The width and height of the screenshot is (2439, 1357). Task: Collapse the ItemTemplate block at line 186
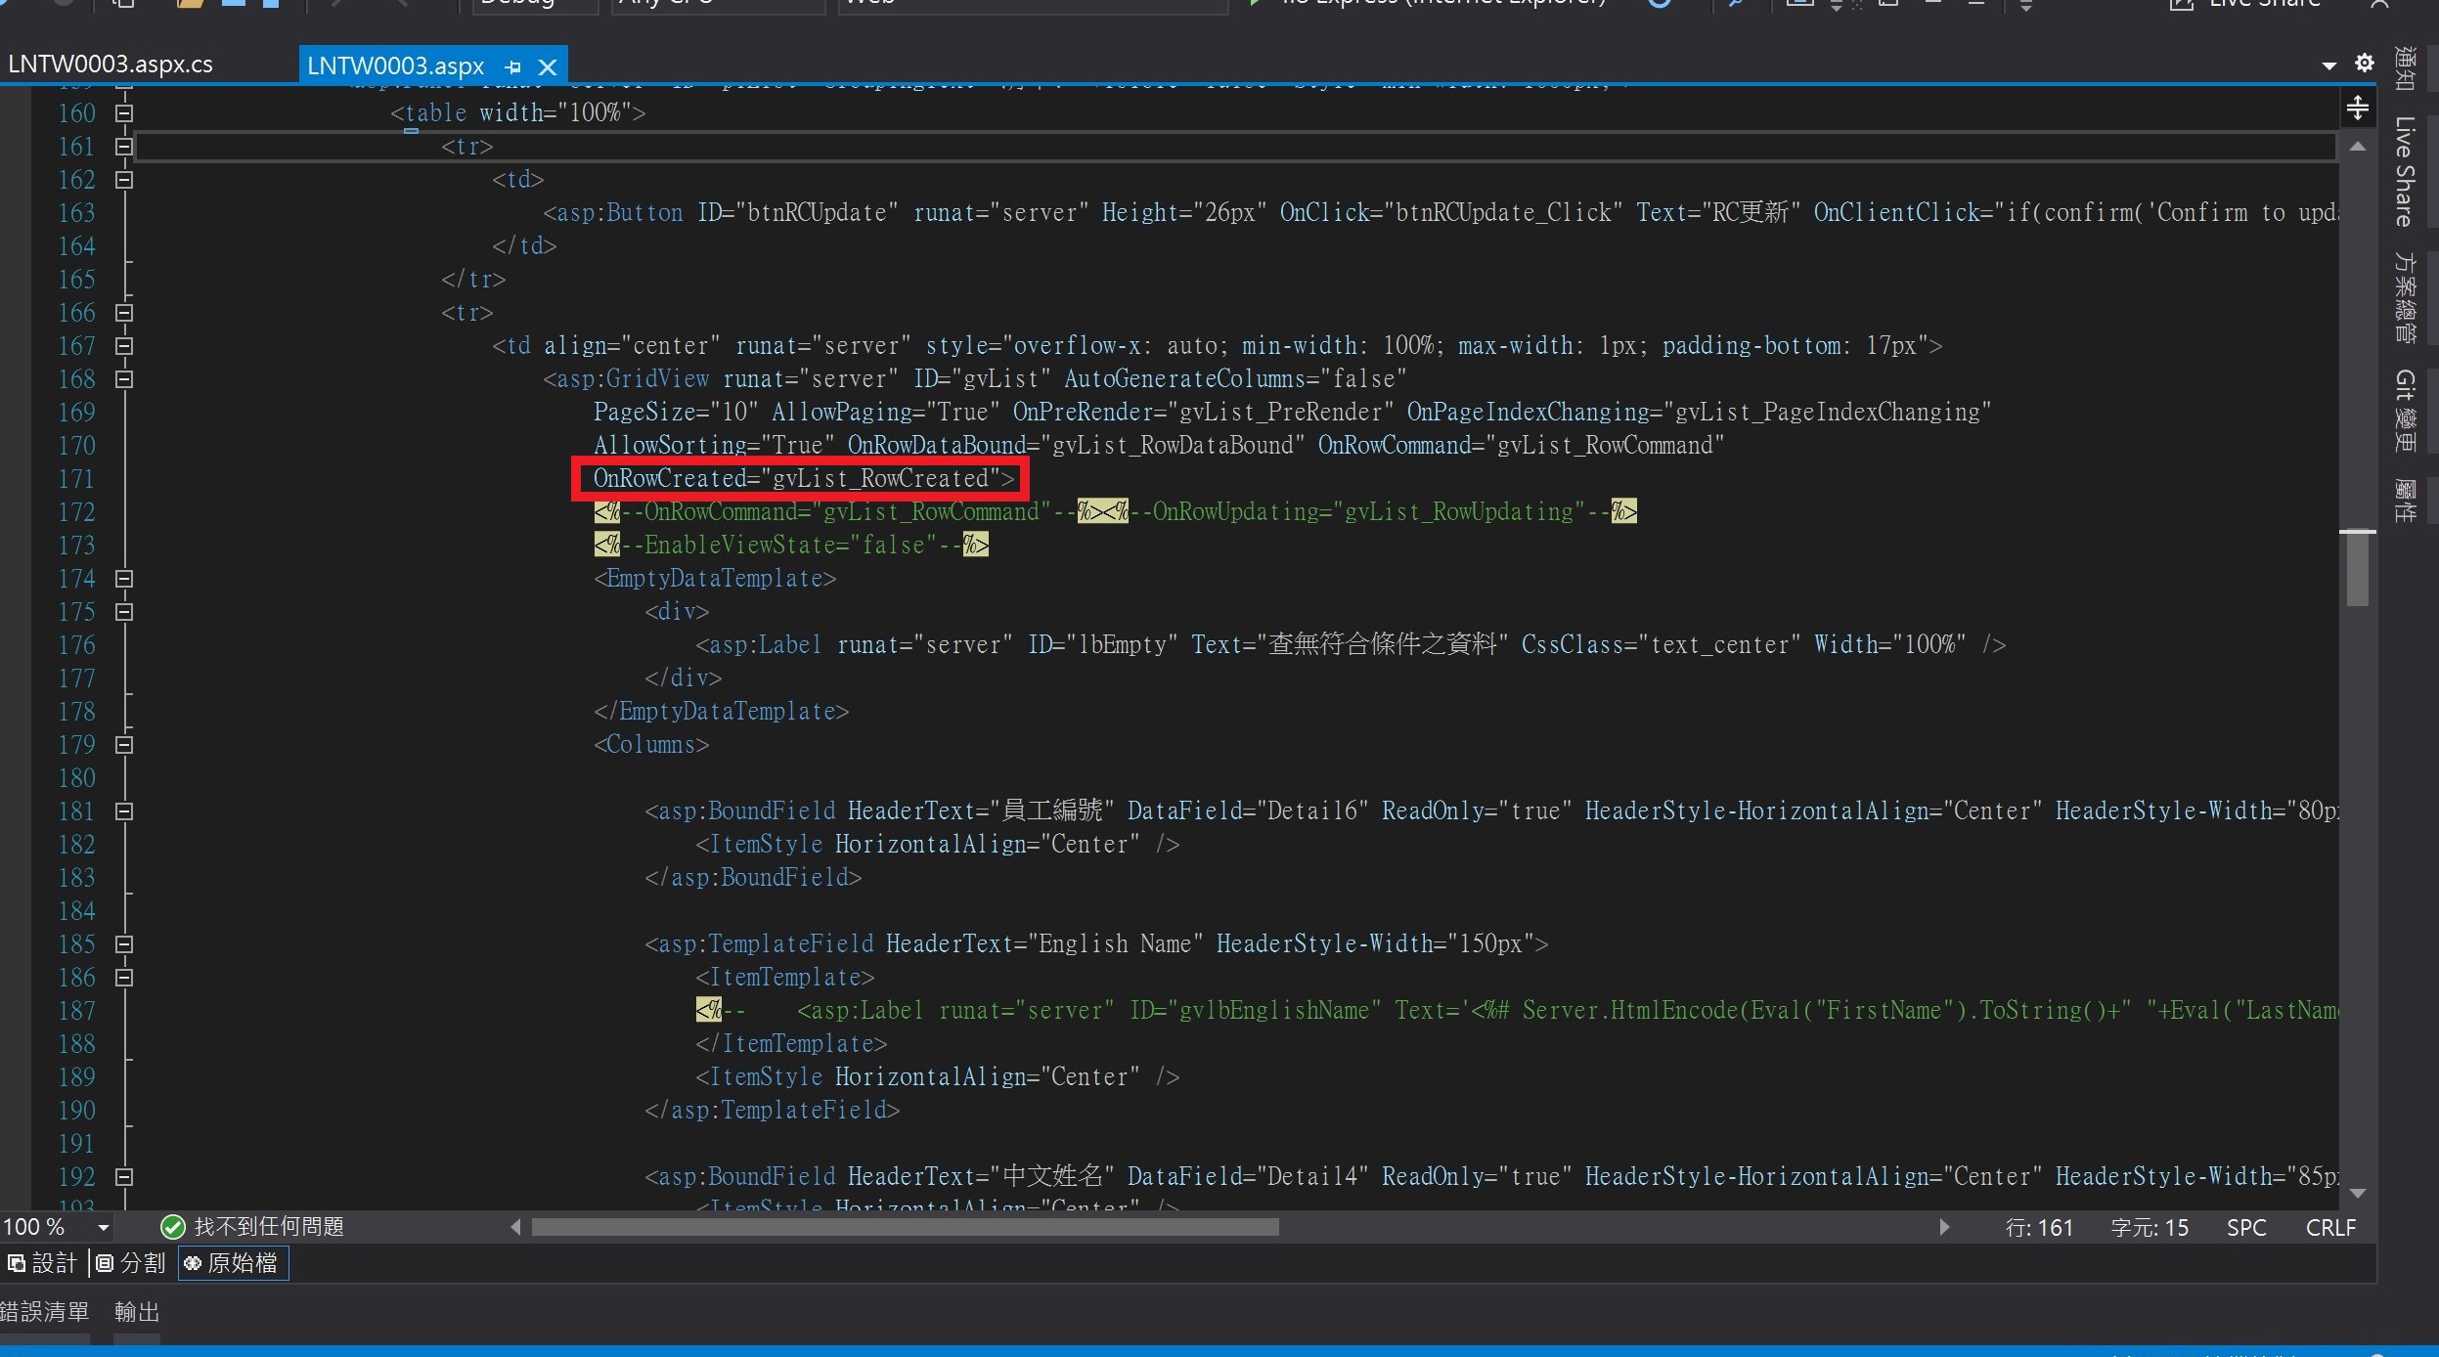click(124, 978)
